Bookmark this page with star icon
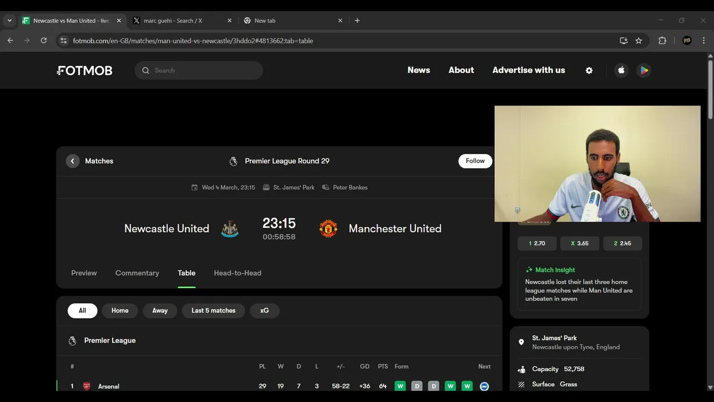 click(x=639, y=41)
